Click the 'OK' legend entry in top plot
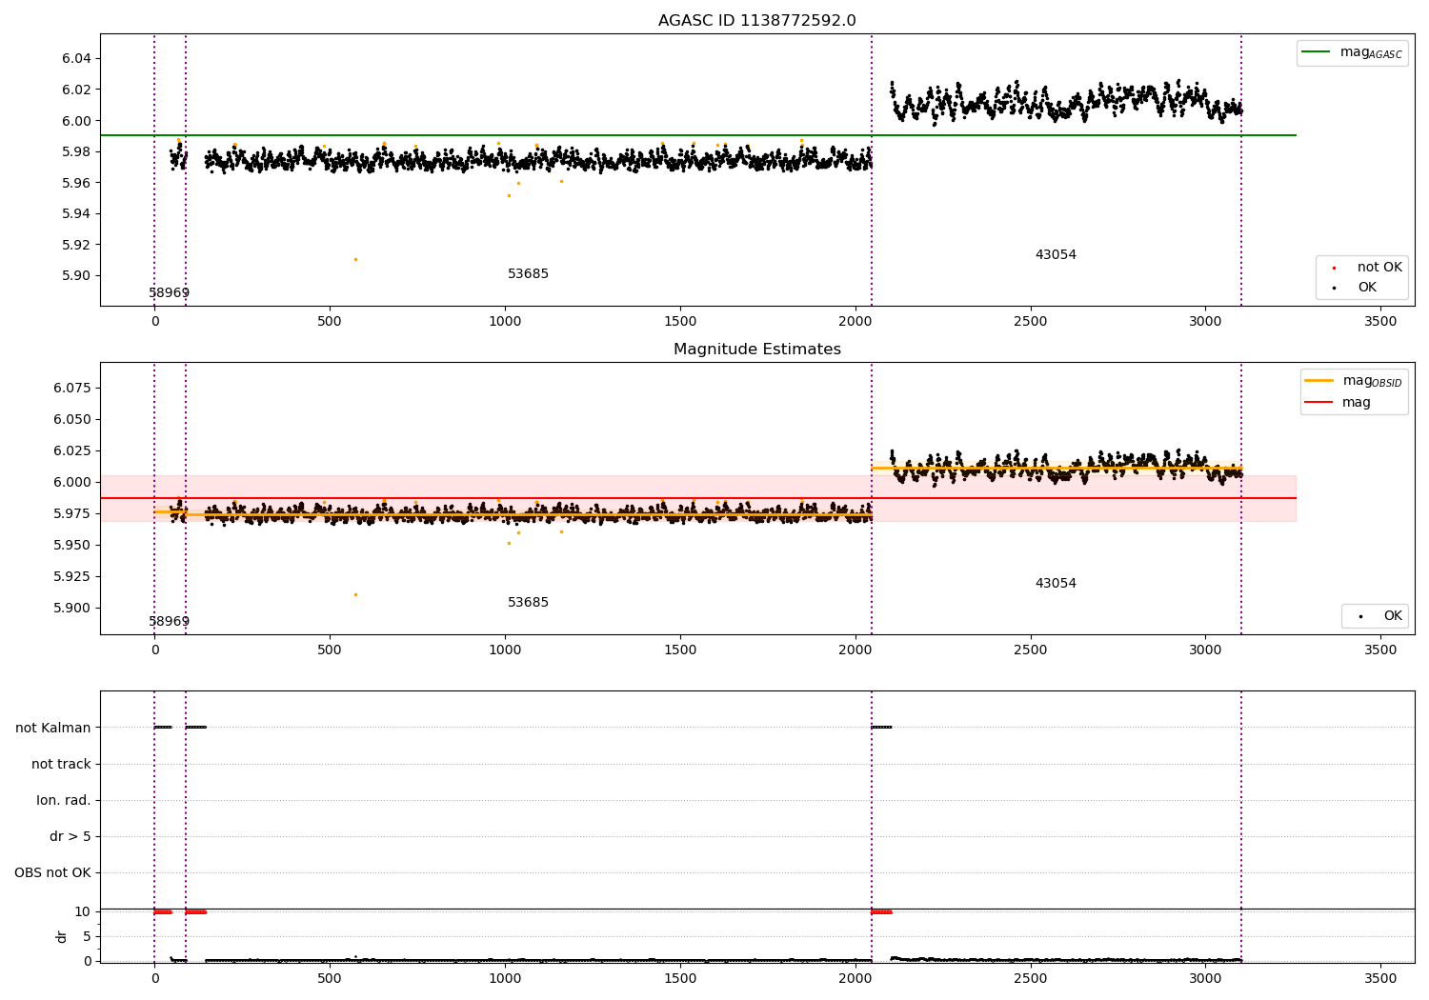1429x1000 pixels. click(x=1356, y=288)
